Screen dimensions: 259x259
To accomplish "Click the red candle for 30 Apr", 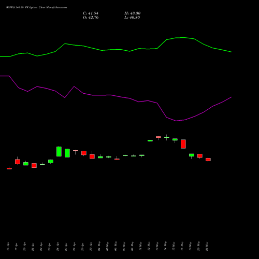I will pyautogui.click(x=92, y=156).
